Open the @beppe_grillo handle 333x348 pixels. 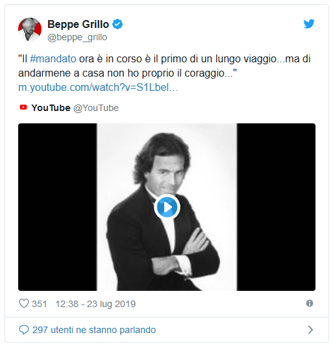coord(77,37)
